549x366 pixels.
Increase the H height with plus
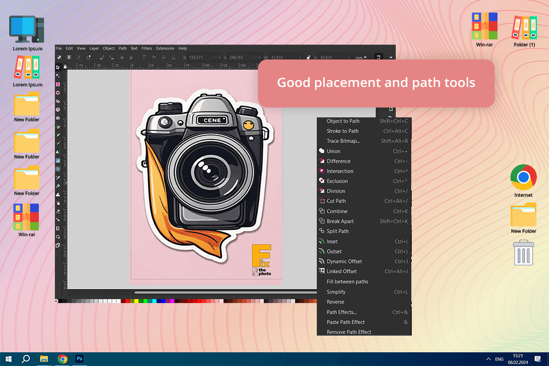point(349,57)
